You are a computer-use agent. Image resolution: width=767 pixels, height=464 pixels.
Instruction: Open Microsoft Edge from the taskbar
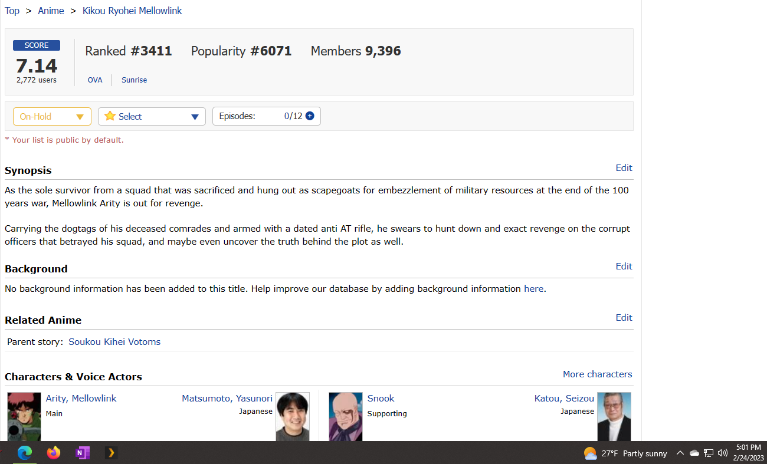[x=24, y=453]
